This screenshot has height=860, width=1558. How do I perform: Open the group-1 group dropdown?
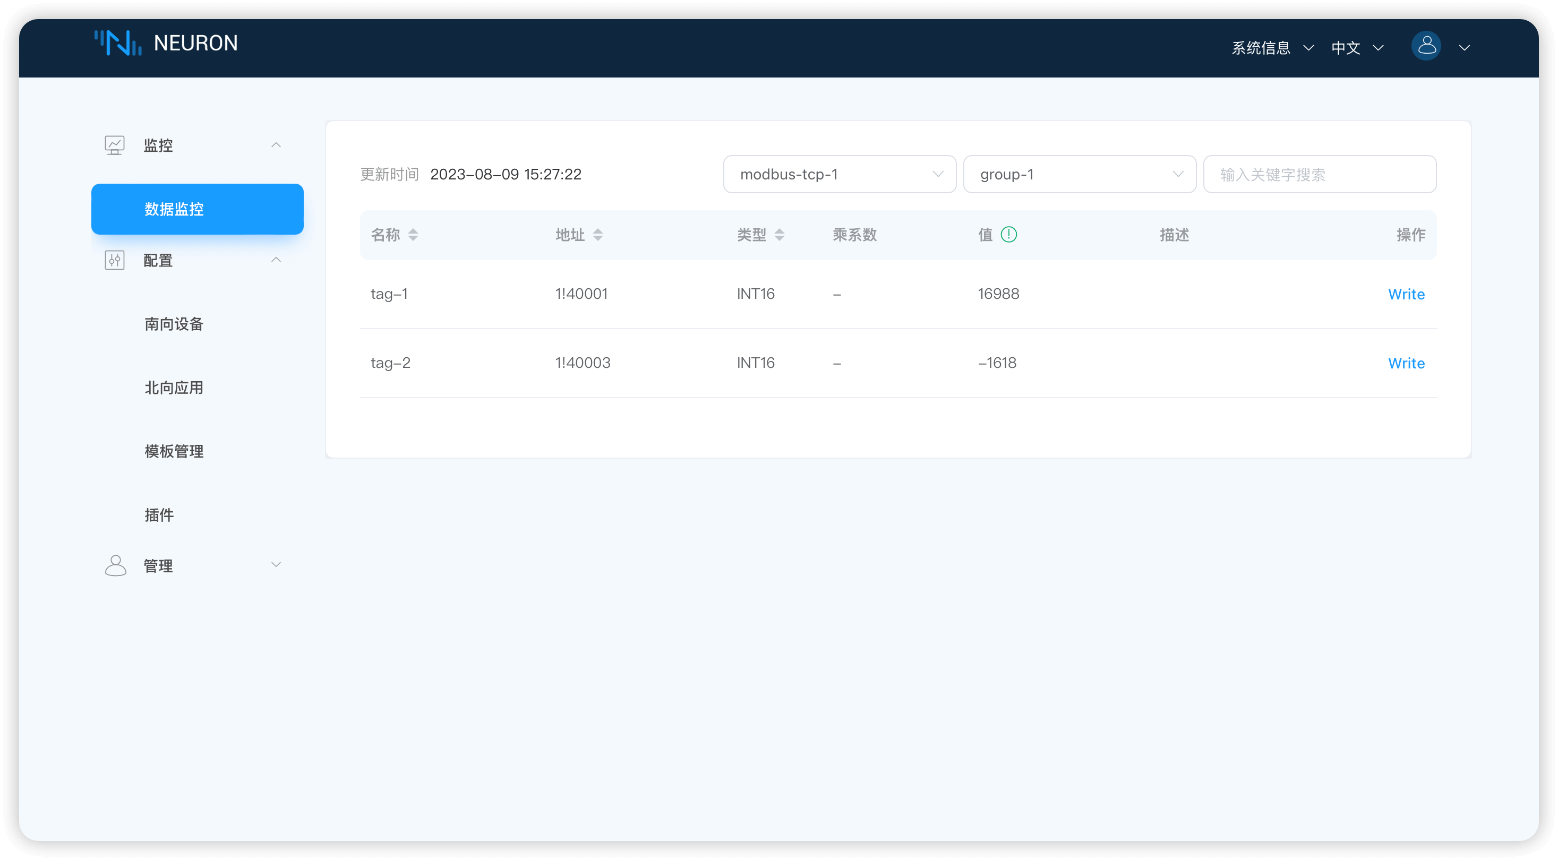click(x=1080, y=174)
